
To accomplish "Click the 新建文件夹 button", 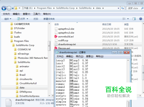I will click(x=49, y=19).
